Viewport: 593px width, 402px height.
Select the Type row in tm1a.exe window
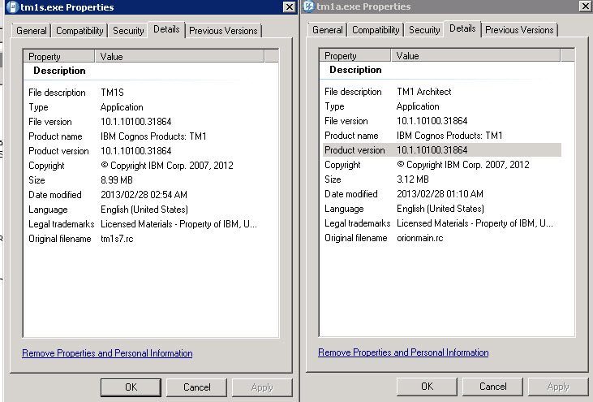(441, 106)
